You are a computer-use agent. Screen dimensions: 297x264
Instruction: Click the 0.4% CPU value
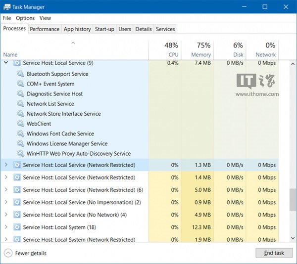coord(173,63)
